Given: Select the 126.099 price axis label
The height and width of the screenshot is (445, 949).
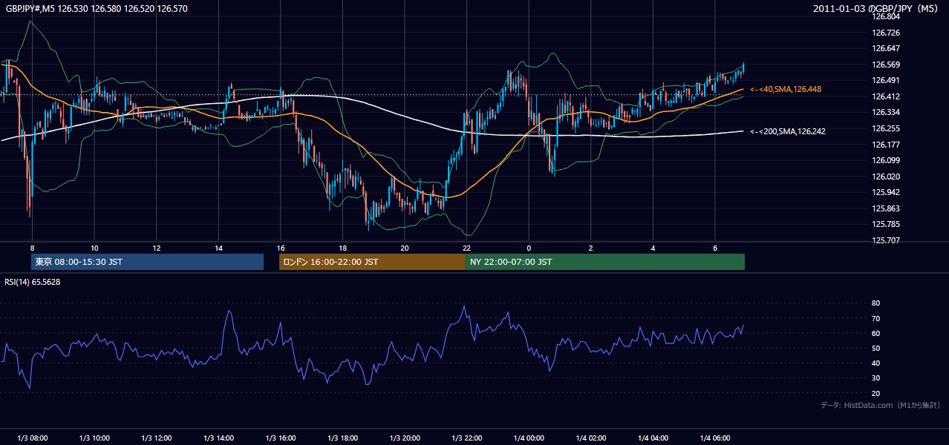Looking at the screenshot, I should (885, 160).
